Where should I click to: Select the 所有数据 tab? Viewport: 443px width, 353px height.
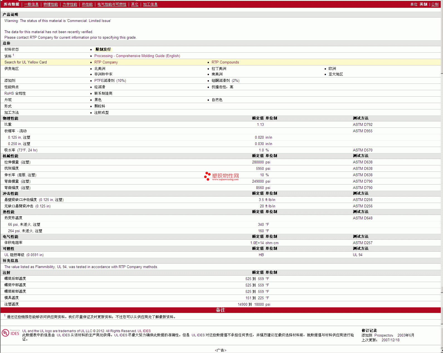tap(11, 4)
